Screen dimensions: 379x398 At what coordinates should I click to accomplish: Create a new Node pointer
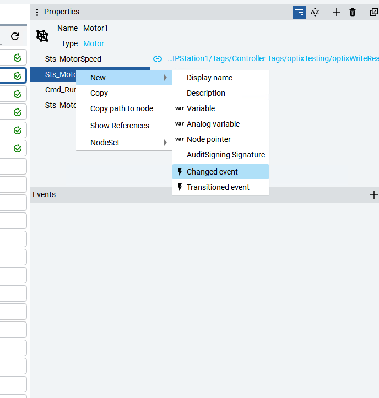click(x=220, y=139)
